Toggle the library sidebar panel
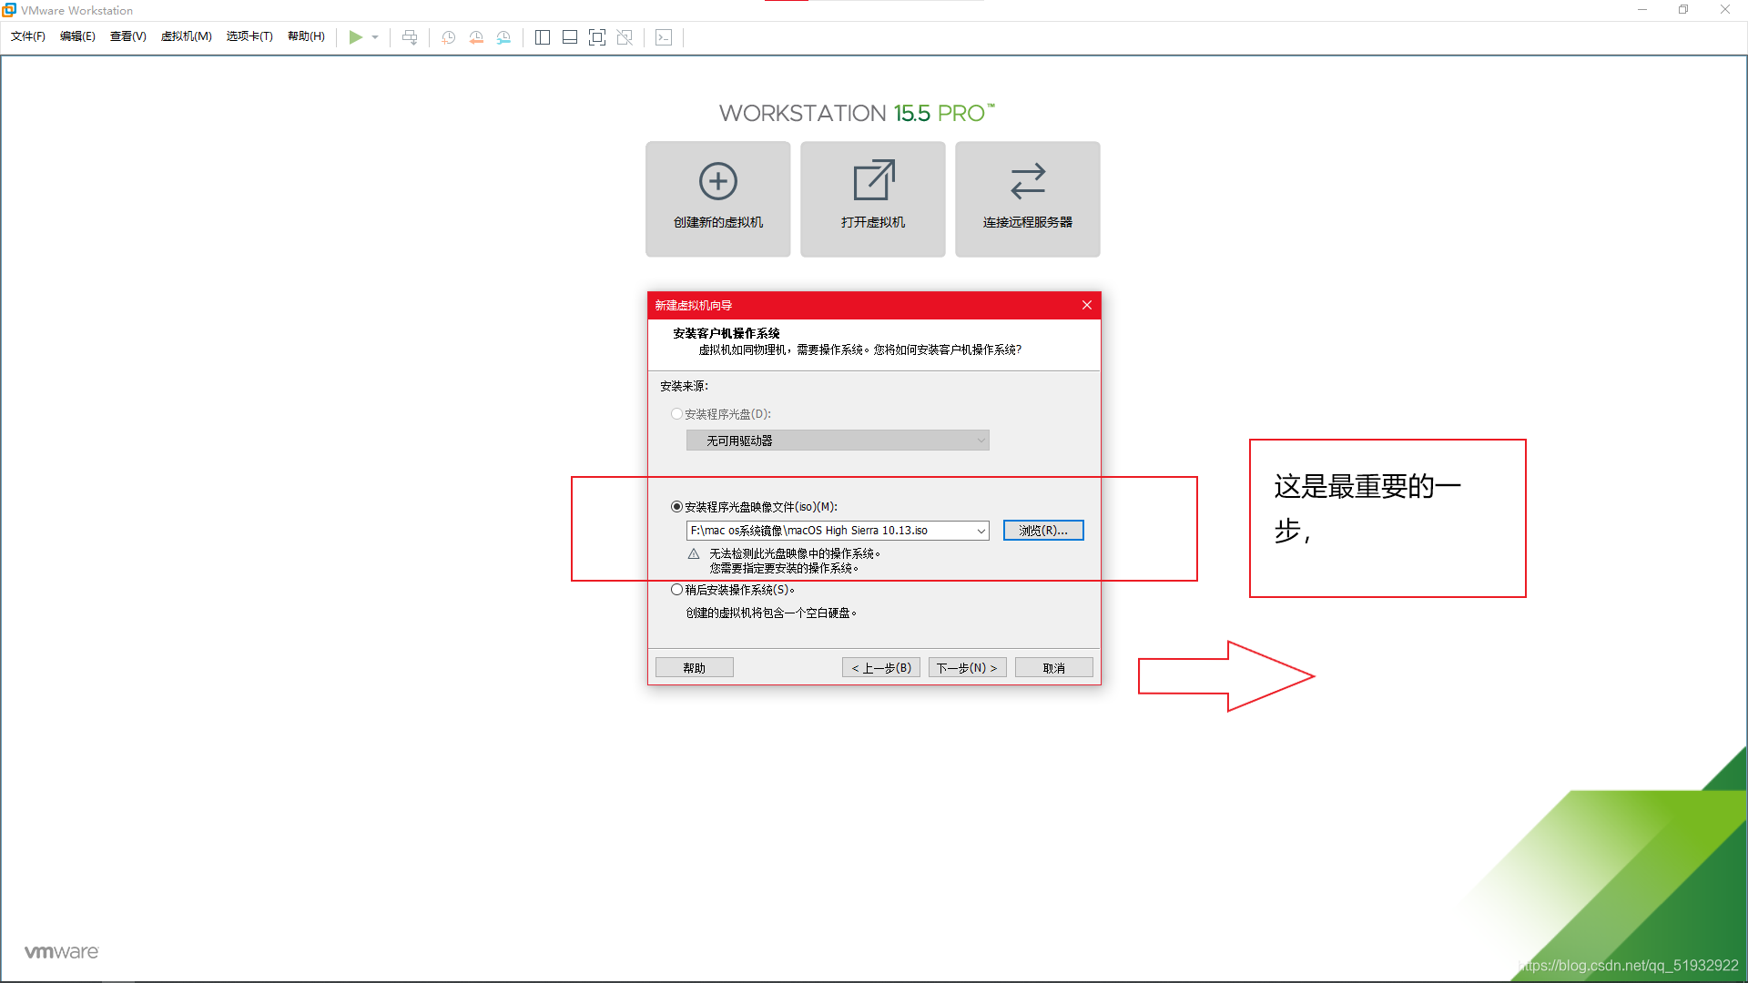1748x983 pixels. [543, 37]
